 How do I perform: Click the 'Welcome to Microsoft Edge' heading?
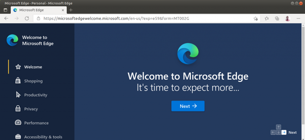coord(188,76)
